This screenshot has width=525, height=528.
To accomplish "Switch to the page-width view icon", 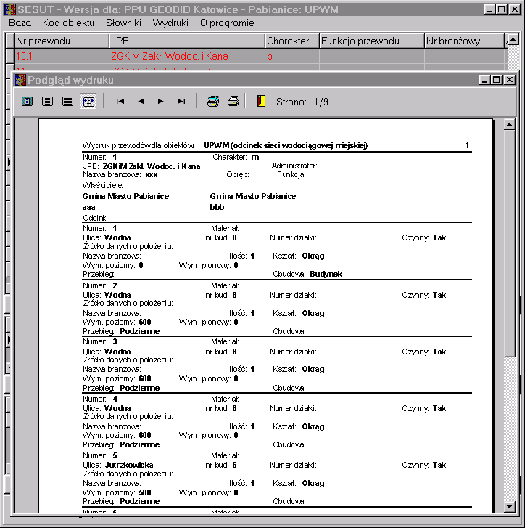I will click(67, 102).
